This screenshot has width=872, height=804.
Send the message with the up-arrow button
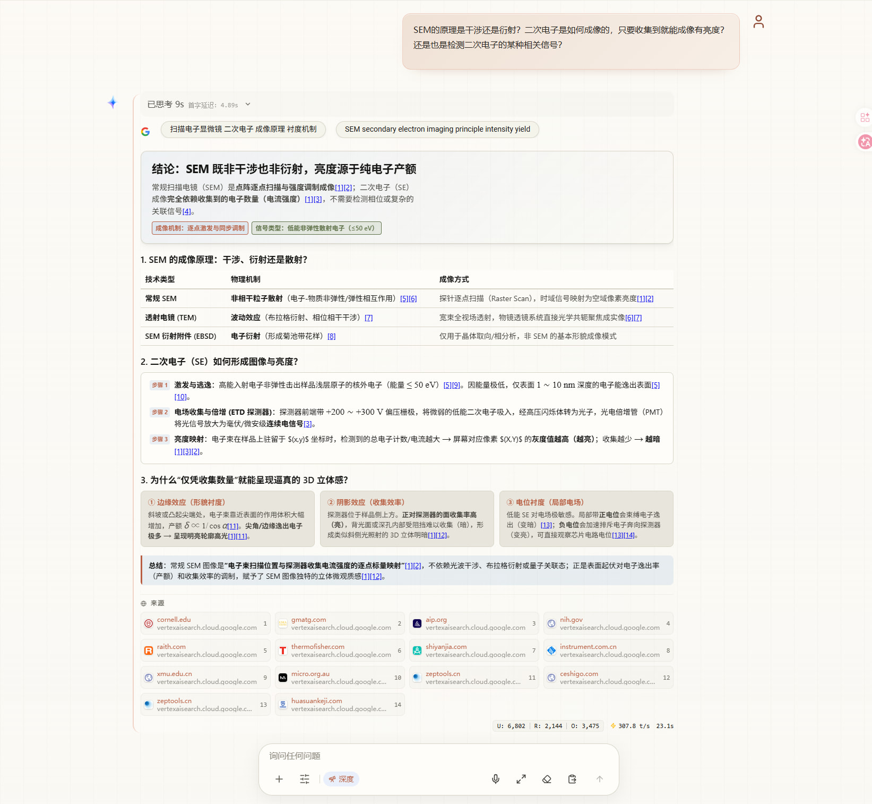(x=600, y=779)
